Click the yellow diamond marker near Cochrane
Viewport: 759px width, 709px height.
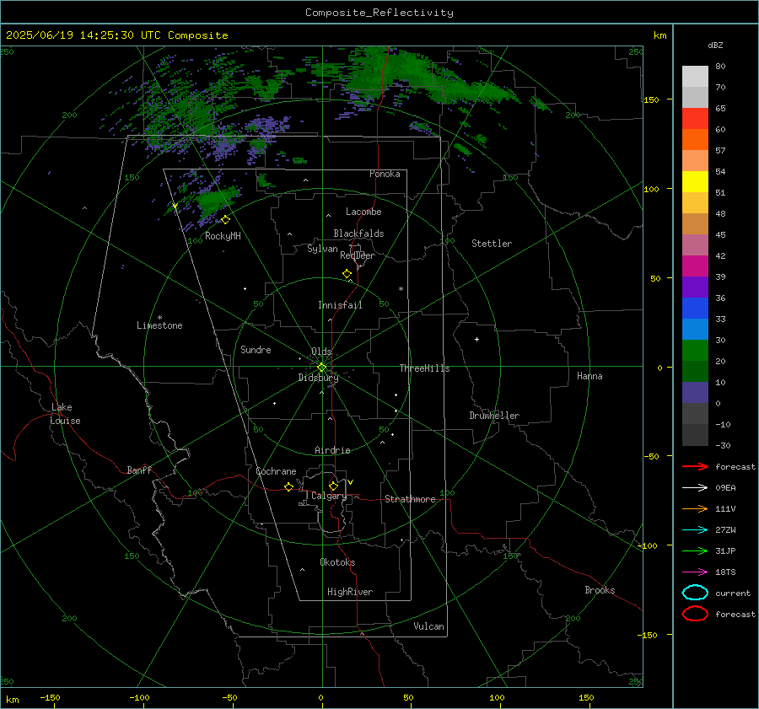point(288,487)
